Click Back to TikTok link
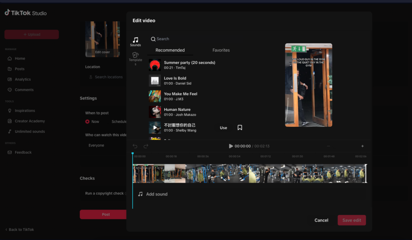This screenshot has width=412, height=240. [x=20, y=230]
